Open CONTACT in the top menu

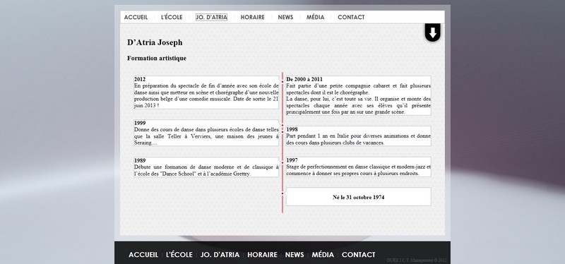351,17
